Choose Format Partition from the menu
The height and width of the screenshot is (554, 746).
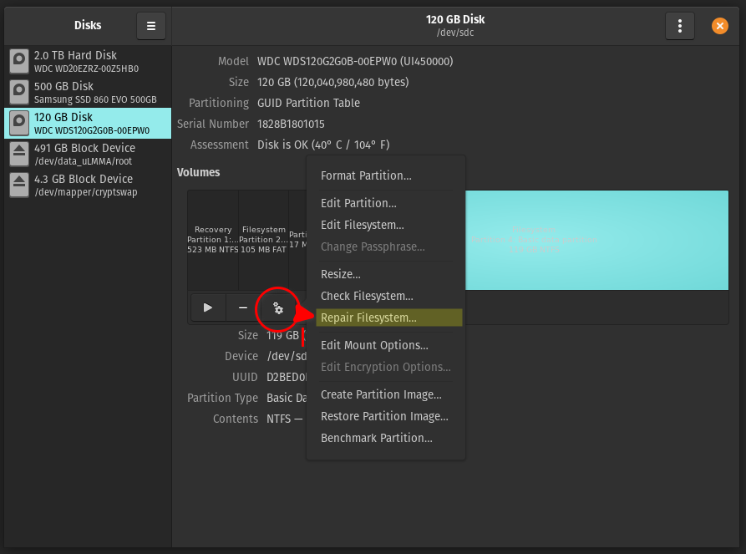366,175
